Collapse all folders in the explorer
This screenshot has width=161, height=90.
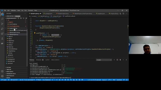pos(26,18)
